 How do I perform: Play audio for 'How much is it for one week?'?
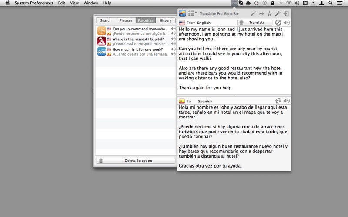tap(173, 49)
